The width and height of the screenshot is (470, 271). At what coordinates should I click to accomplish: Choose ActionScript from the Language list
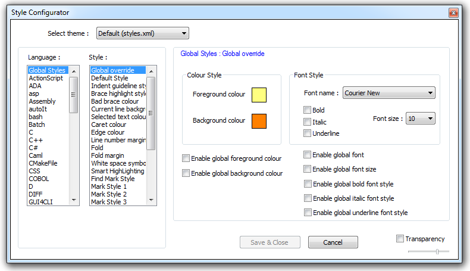tap(46, 78)
